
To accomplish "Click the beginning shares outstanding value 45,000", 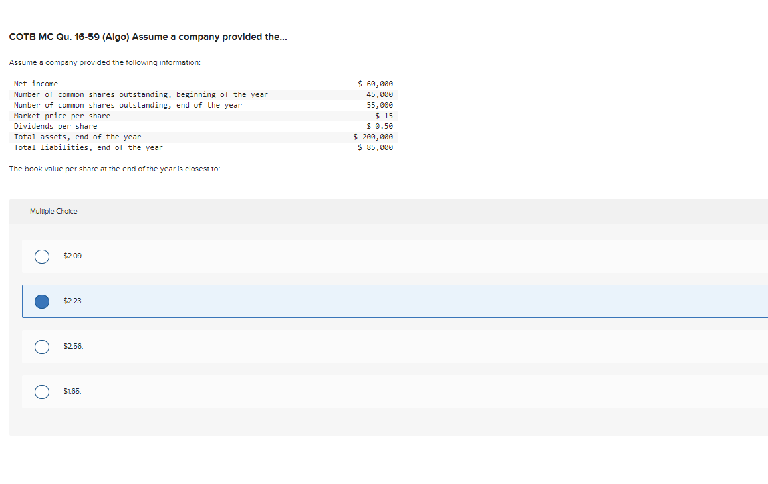I will [378, 94].
